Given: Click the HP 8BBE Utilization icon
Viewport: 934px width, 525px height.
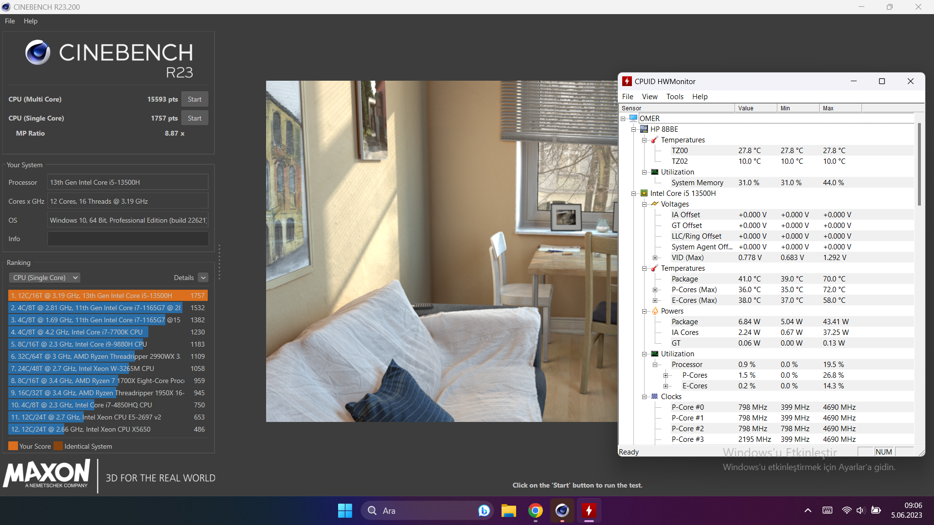Looking at the screenshot, I should [655, 172].
